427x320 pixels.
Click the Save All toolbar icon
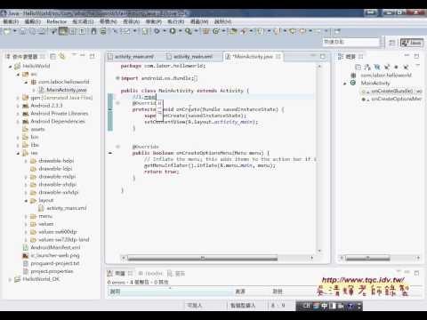click(32, 31)
